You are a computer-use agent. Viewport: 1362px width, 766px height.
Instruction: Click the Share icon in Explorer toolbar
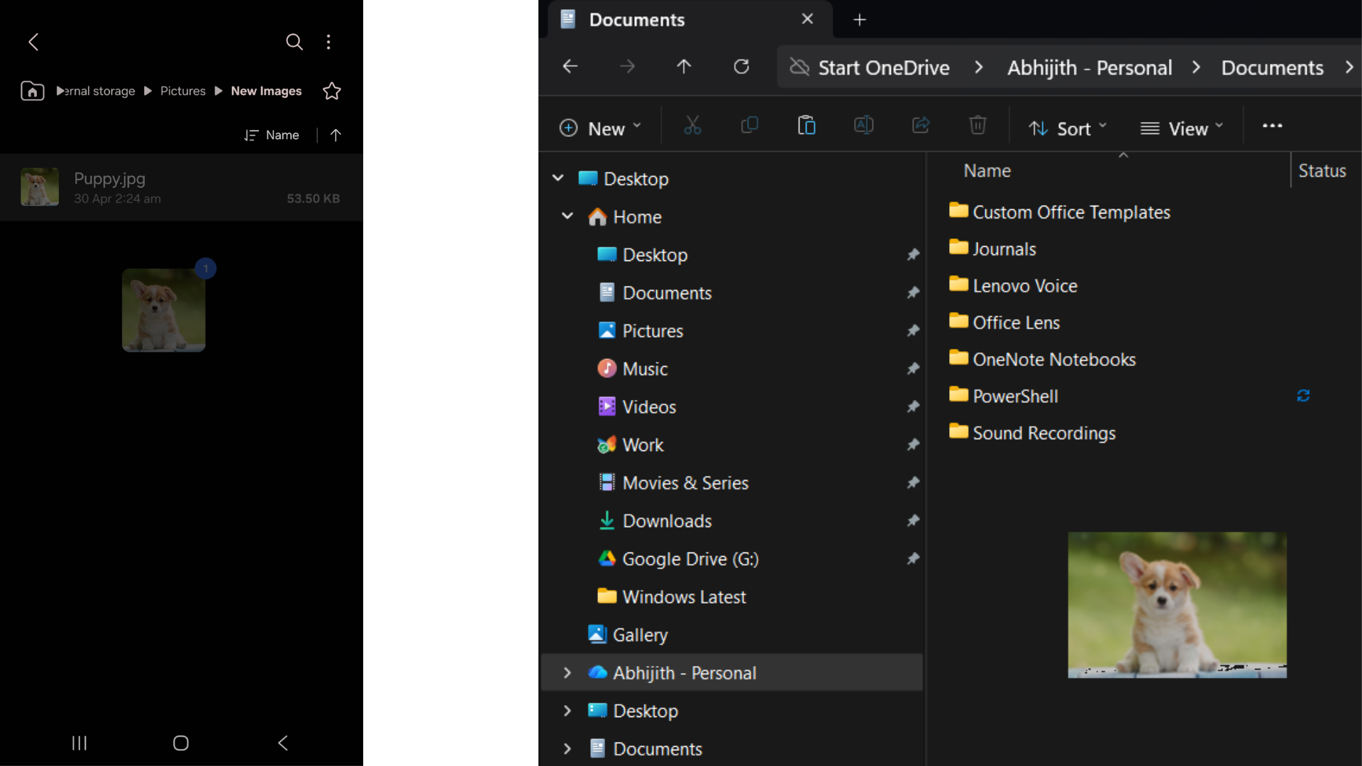coord(920,126)
